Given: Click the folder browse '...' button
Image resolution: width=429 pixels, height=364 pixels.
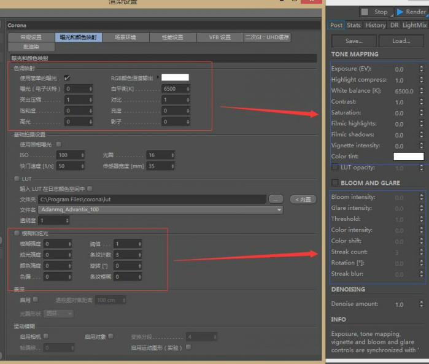Looking at the screenshot, I should [276, 199].
